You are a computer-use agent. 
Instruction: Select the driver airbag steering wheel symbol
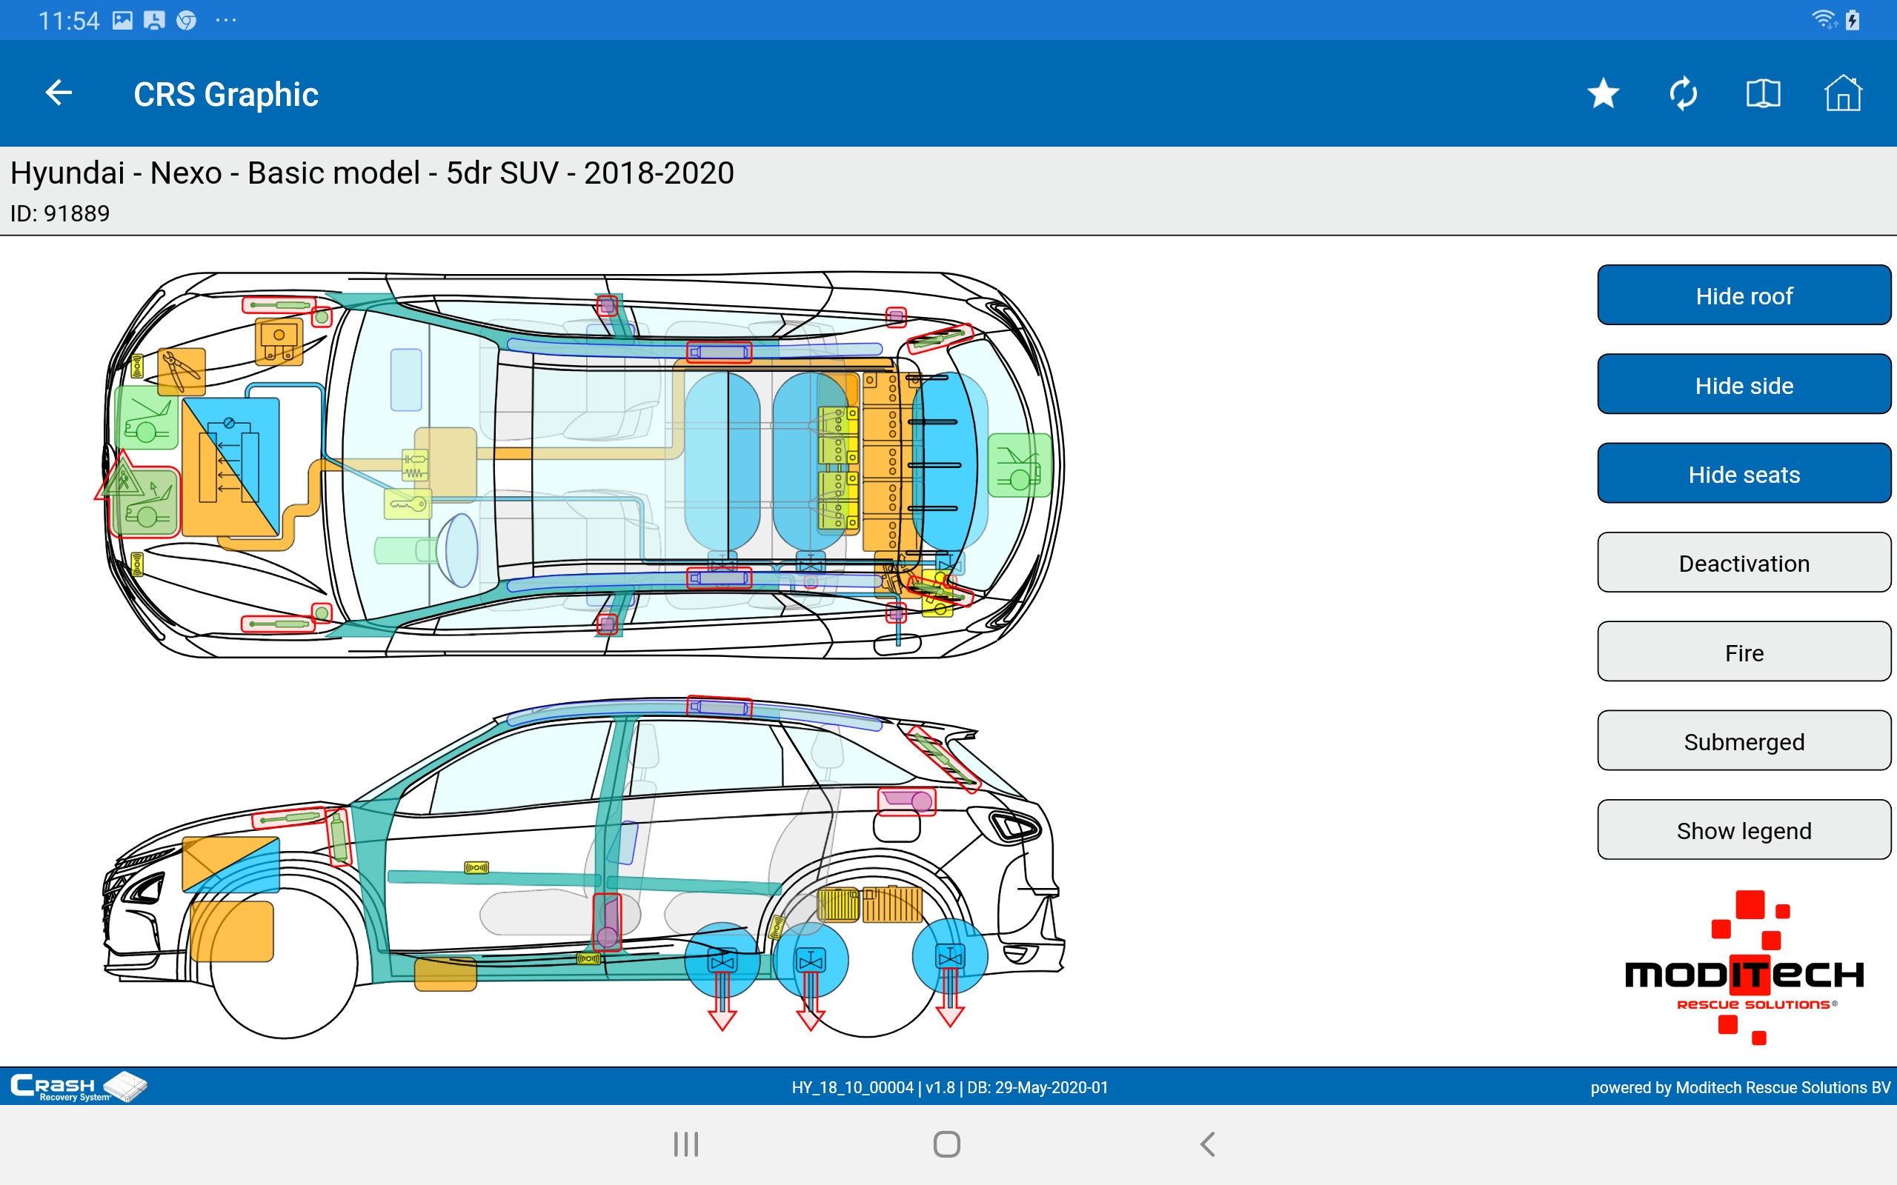pyautogui.click(x=462, y=550)
